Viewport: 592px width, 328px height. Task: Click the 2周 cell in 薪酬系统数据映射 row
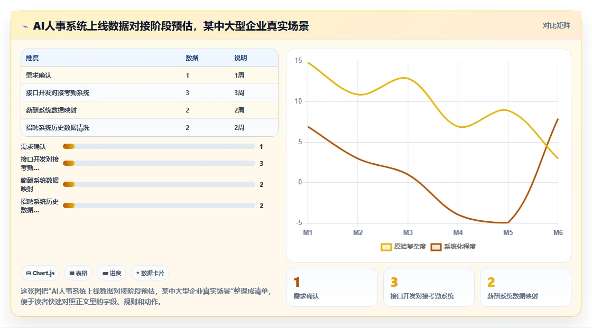click(239, 110)
